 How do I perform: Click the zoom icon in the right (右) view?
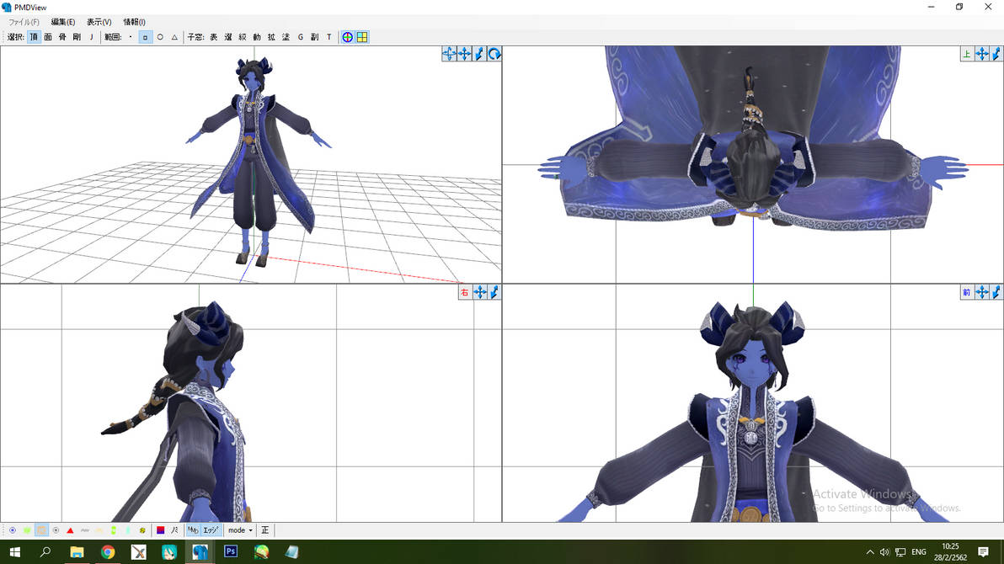494,293
